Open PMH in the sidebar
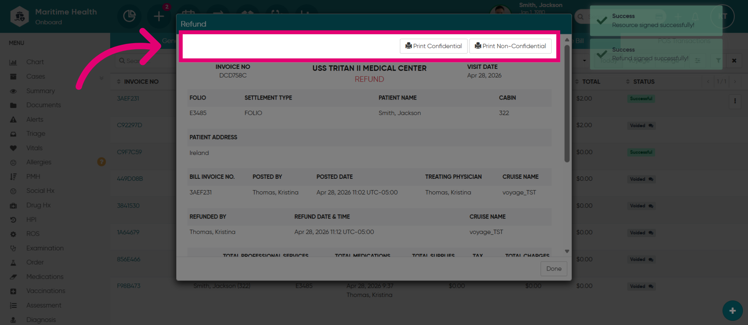 click(x=33, y=176)
